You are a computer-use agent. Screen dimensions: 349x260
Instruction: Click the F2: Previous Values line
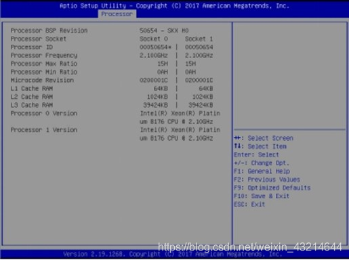pyautogui.click(x=267, y=179)
